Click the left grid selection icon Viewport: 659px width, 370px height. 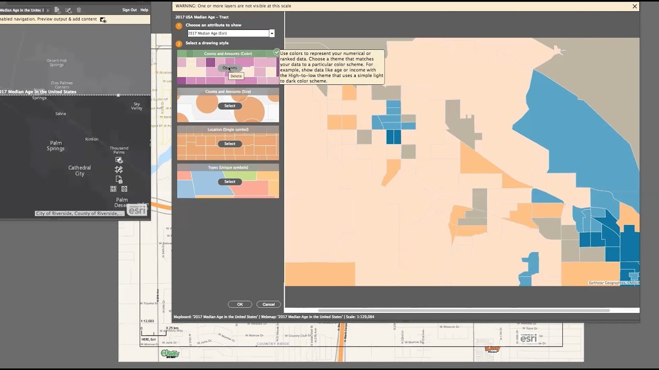point(114,189)
